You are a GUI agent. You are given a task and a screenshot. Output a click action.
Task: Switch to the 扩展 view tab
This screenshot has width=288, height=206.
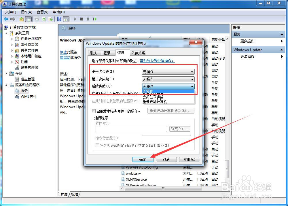pyautogui.click(x=64, y=194)
